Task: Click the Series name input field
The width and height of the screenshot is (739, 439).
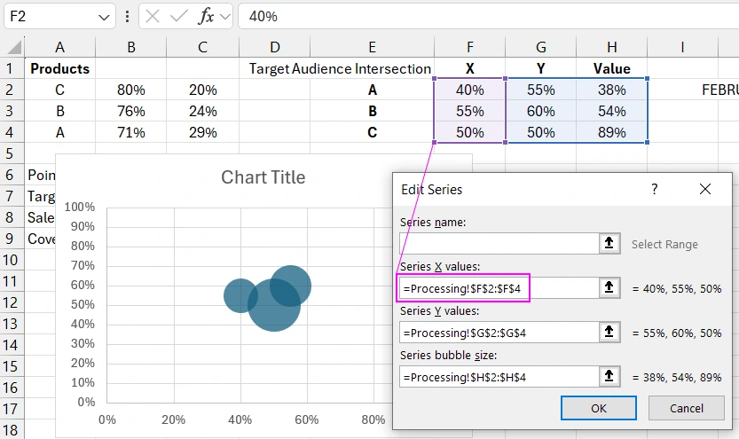Action: pyautogui.click(x=499, y=244)
